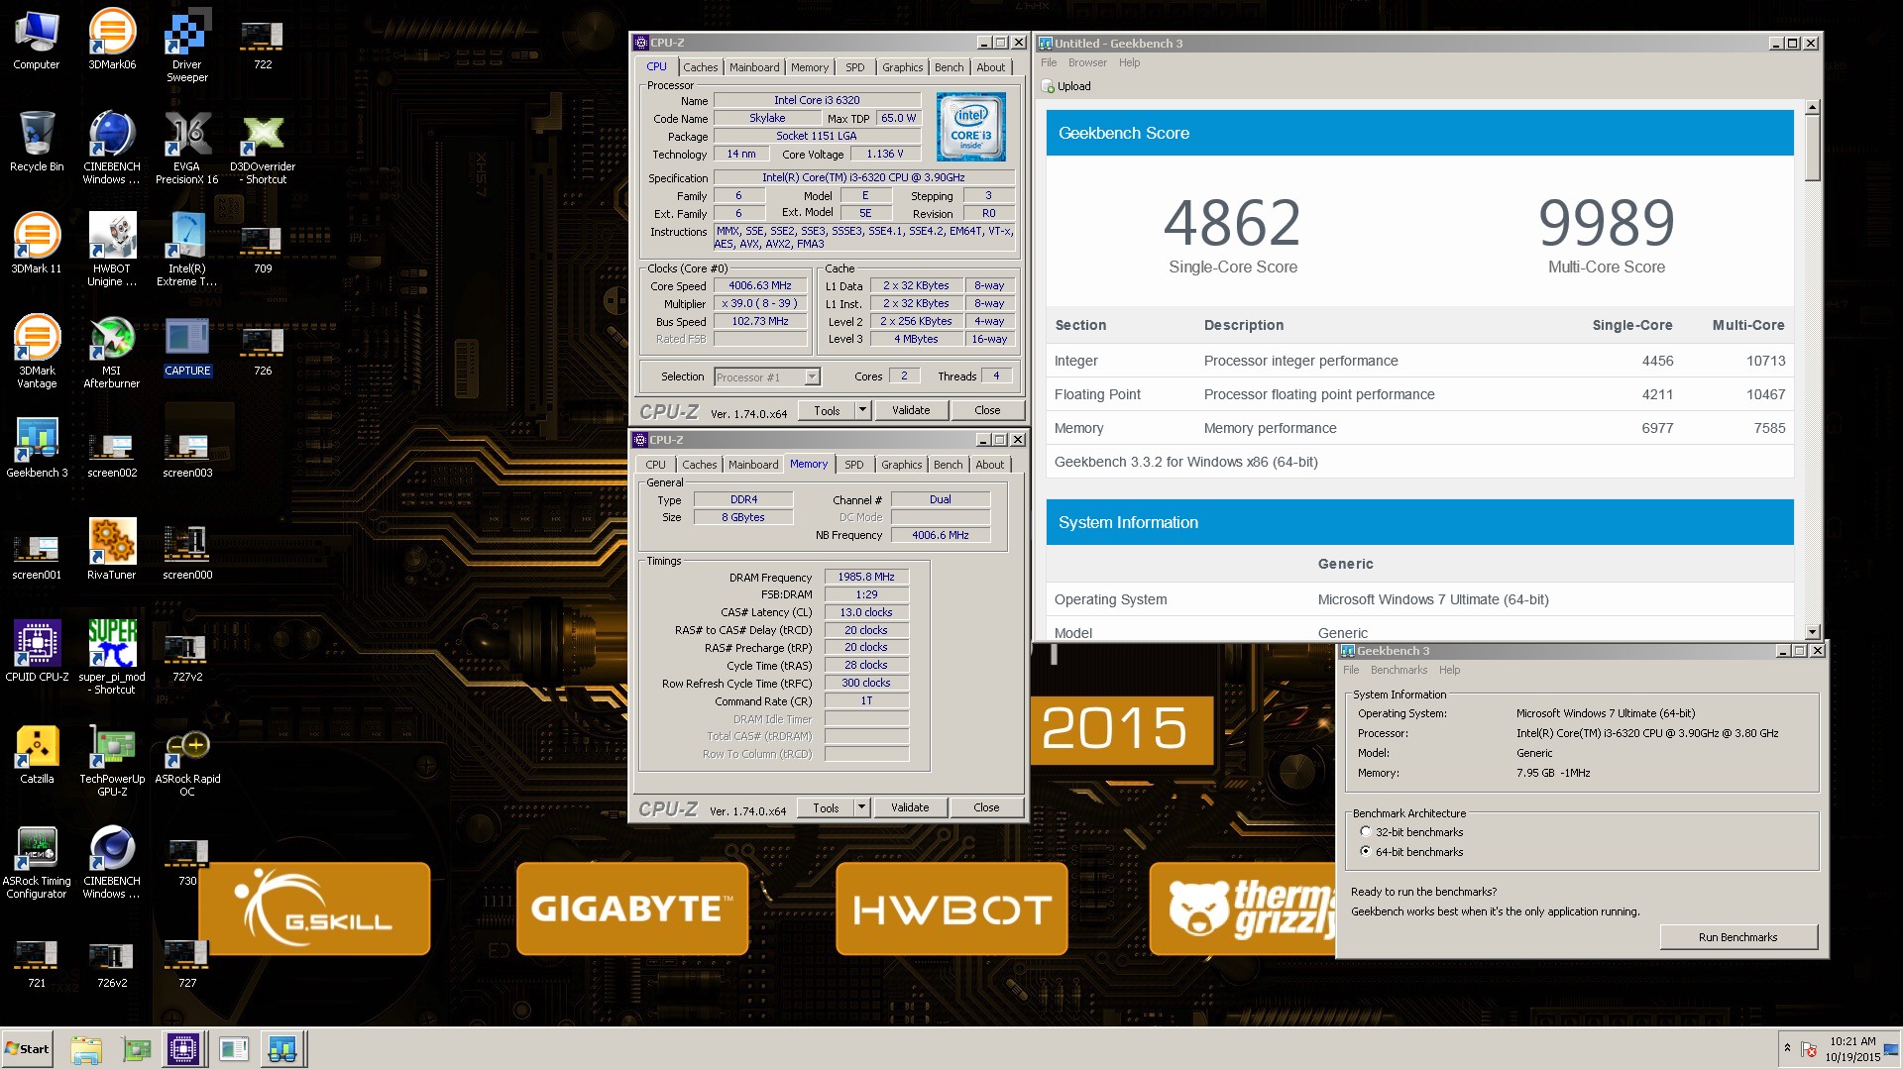Click Close in the CPU tab window

[987, 410]
